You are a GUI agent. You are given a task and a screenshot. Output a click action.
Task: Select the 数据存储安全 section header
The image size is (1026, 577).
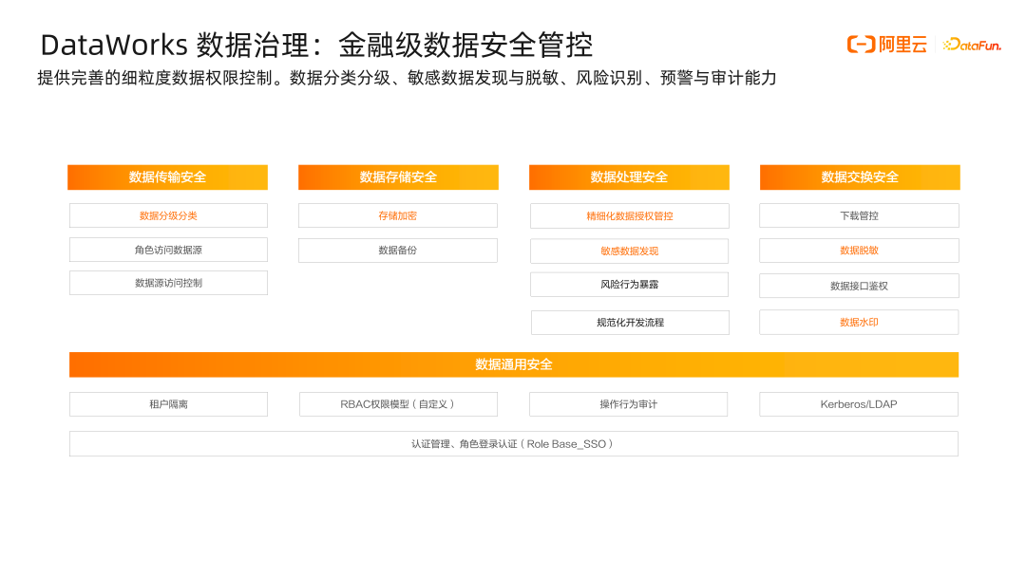click(x=398, y=177)
